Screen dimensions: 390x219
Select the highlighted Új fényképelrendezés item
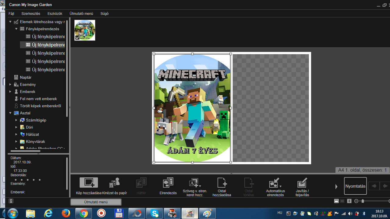pyautogui.click(x=43, y=45)
